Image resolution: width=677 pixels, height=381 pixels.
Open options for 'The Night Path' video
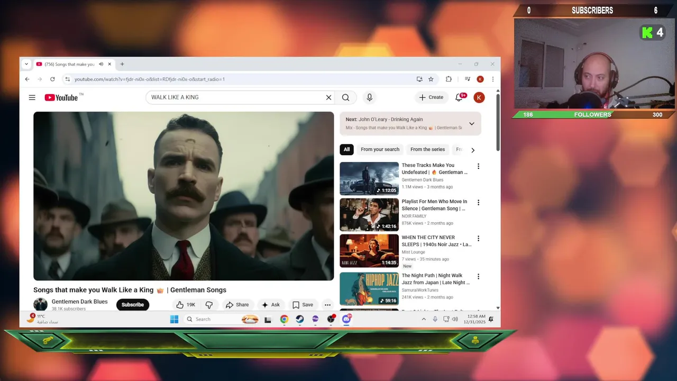tap(478, 276)
